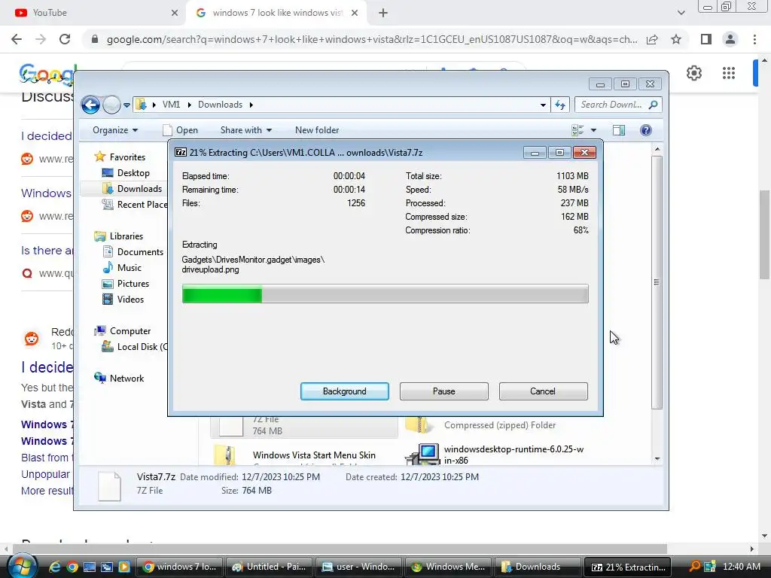Click Downloads in the address breadcrumb
Image resolution: width=771 pixels, height=578 pixels.
[220, 105]
